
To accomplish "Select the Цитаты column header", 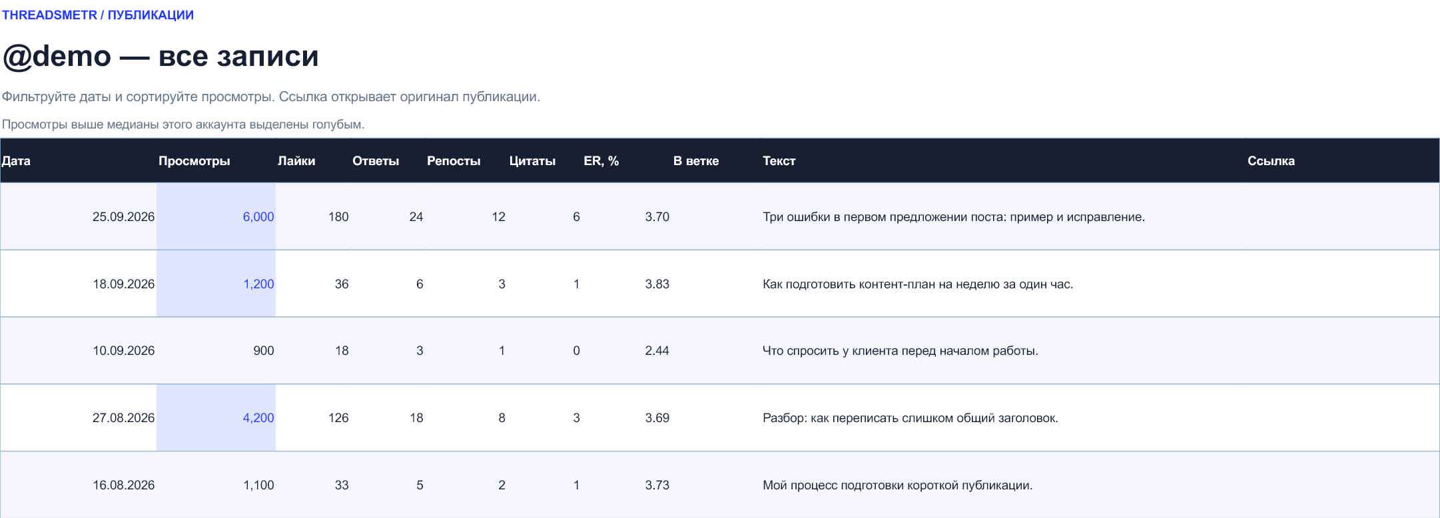I will (532, 160).
